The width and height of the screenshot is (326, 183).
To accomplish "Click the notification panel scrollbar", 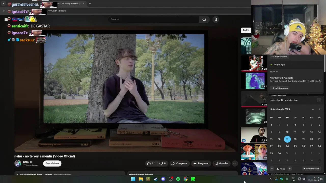I will point(325,63).
